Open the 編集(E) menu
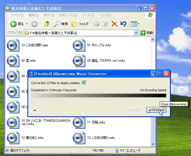 point(33,15)
